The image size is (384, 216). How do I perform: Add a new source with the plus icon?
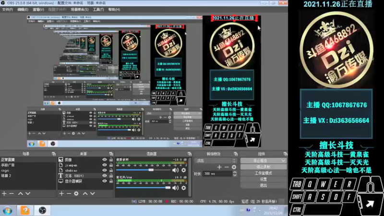[x=61, y=193]
